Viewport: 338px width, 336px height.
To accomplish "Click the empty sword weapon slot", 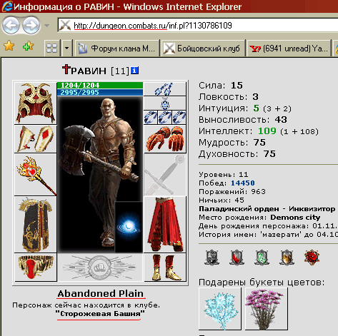I will (x=165, y=175).
